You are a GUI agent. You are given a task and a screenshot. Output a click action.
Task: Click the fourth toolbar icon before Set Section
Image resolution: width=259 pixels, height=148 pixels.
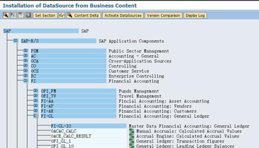(29, 15)
